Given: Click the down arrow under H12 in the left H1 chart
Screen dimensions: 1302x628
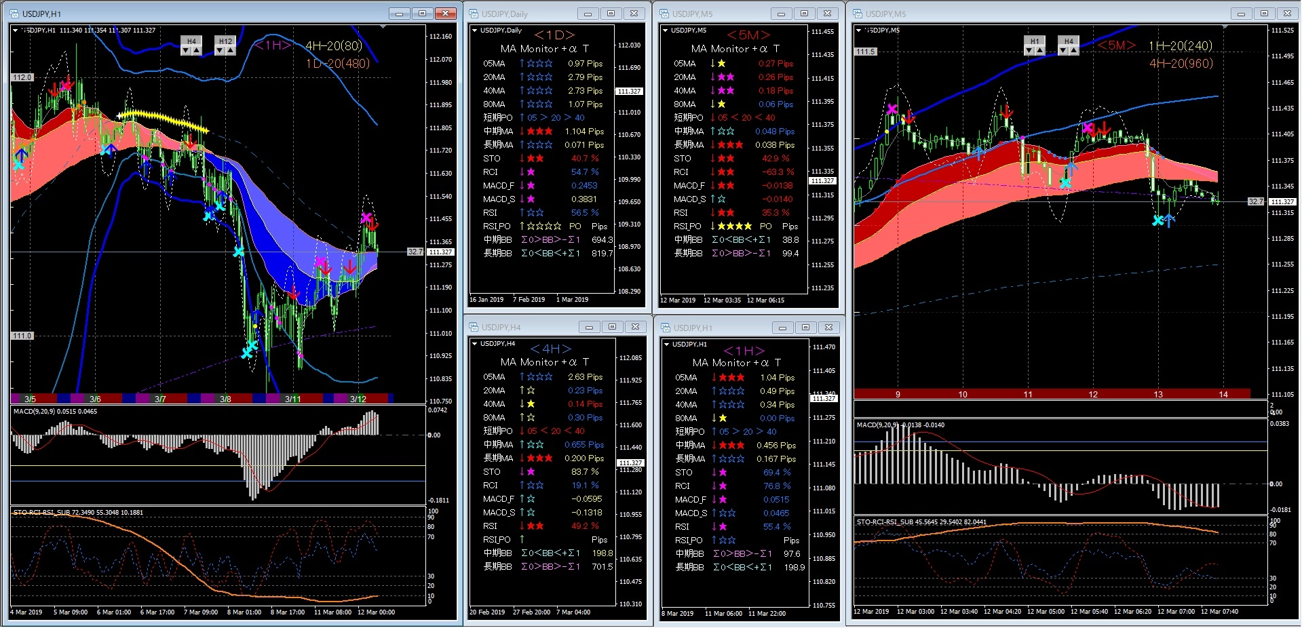Looking at the screenshot, I should pos(221,51).
